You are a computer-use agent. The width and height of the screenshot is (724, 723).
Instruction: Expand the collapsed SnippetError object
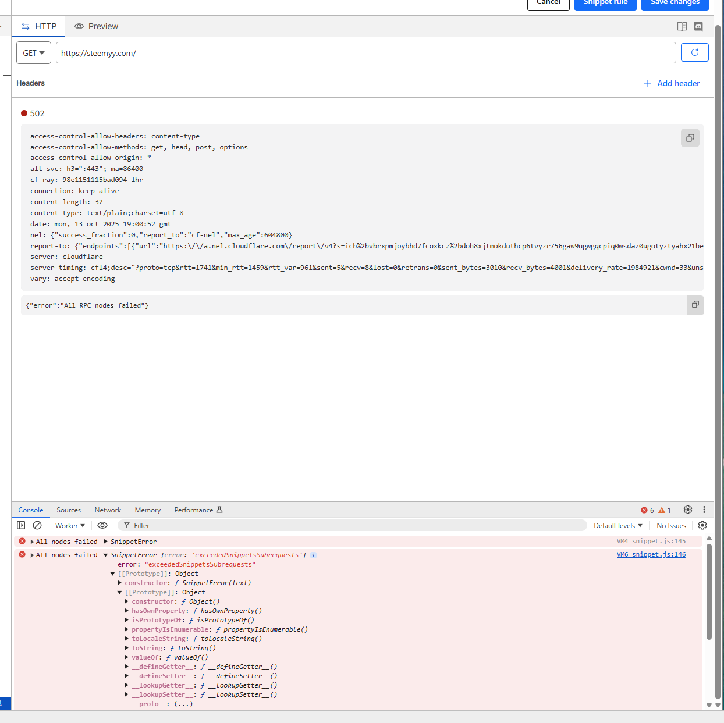105,542
